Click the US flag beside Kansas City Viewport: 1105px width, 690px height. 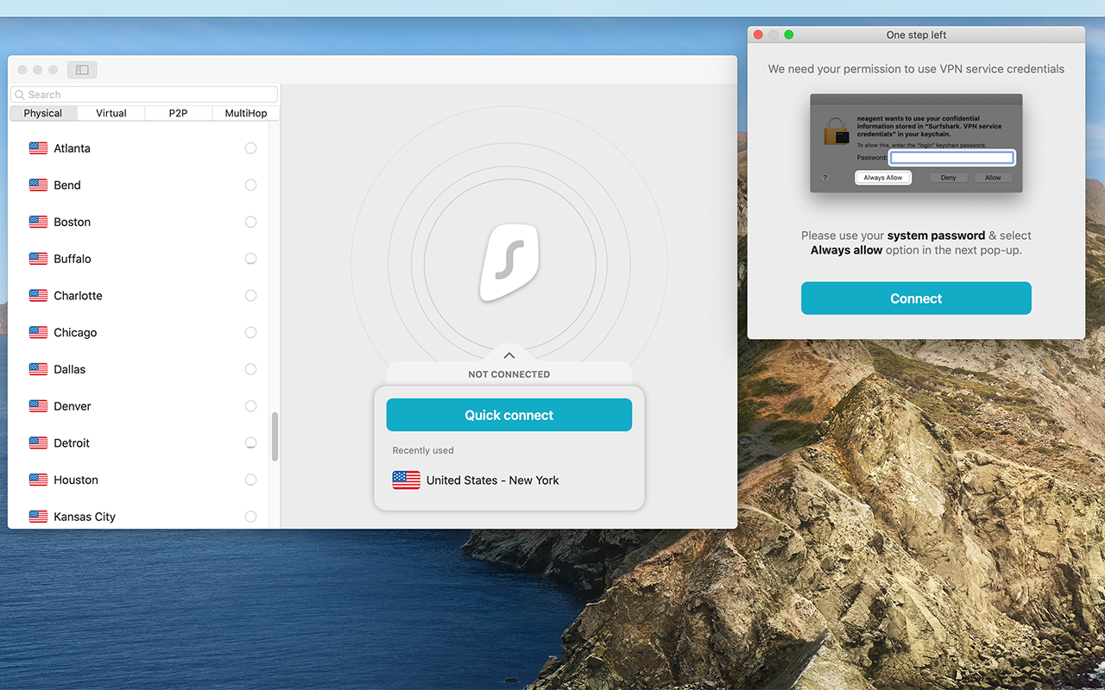pyautogui.click(x=38, y=517)
